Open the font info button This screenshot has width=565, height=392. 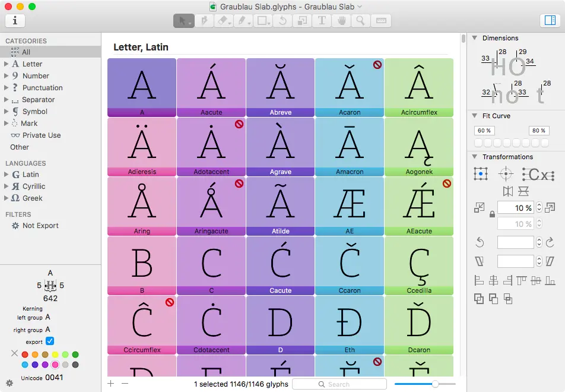(x=15, y=21)
